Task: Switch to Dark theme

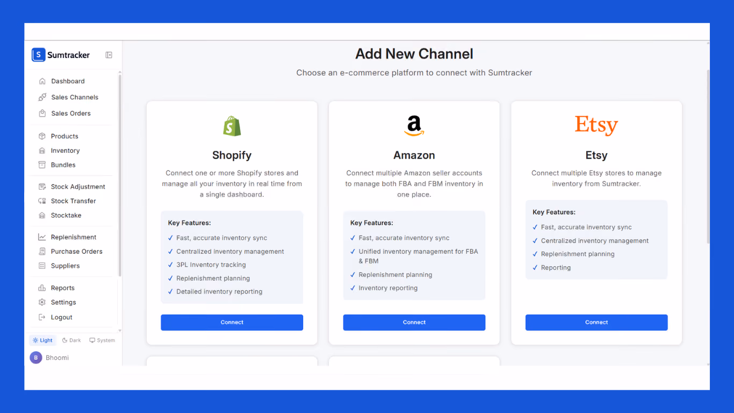Action: [x=71, y=340]
